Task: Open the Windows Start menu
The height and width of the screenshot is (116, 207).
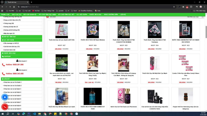Action: point(2,114)
